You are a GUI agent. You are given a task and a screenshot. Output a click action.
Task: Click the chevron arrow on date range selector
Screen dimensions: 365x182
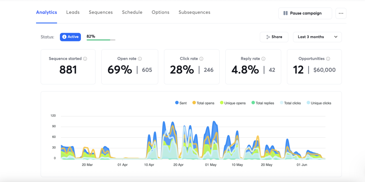(336, 37)
